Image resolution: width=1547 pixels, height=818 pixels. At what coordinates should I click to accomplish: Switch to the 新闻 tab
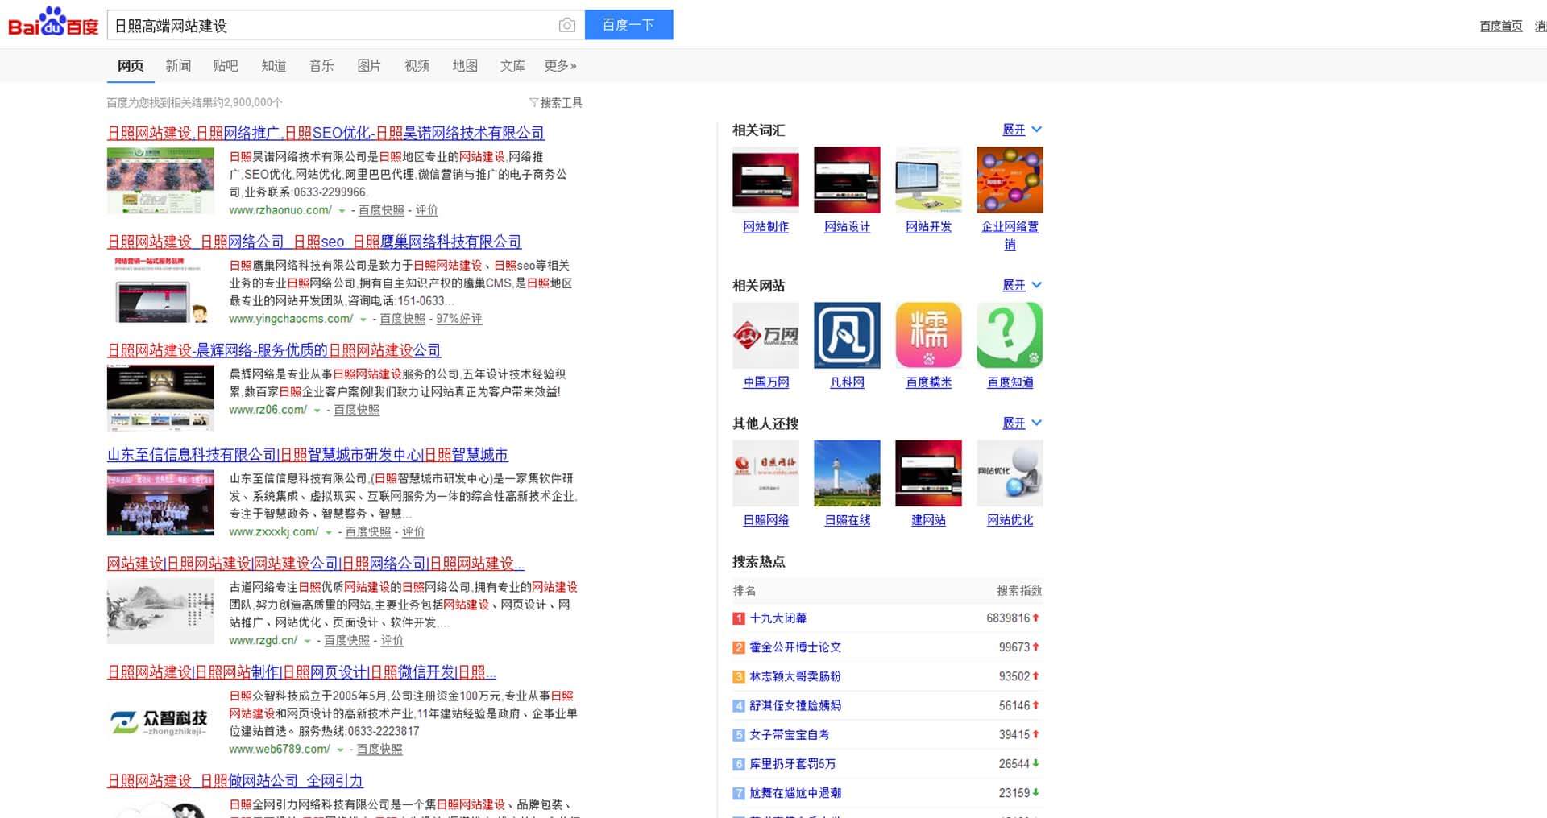(x=178, y=65)
